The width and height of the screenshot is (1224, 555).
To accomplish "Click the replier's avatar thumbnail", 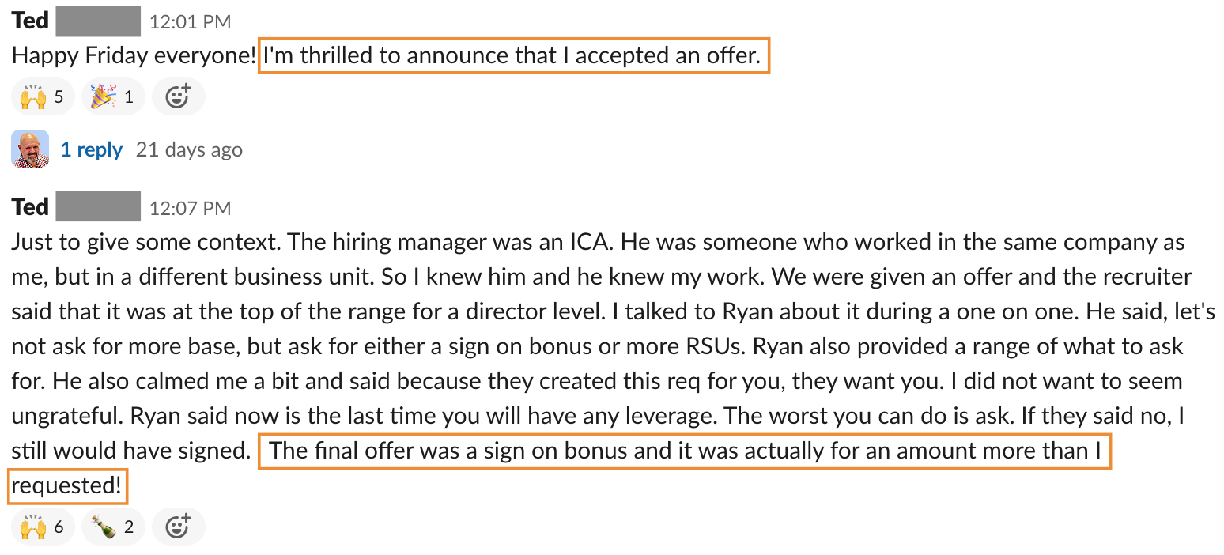I will pos(30,149).
